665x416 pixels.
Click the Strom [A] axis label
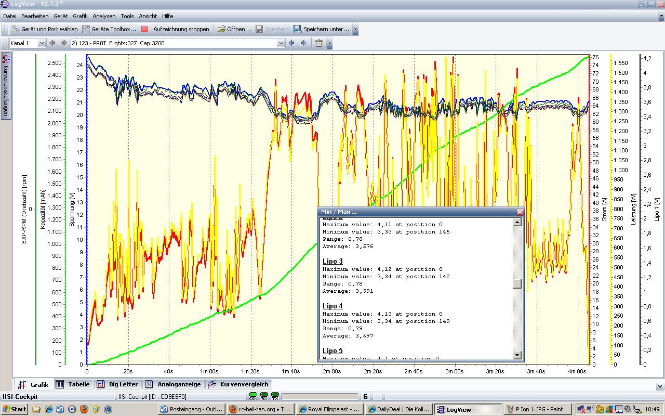coord(605,209)
